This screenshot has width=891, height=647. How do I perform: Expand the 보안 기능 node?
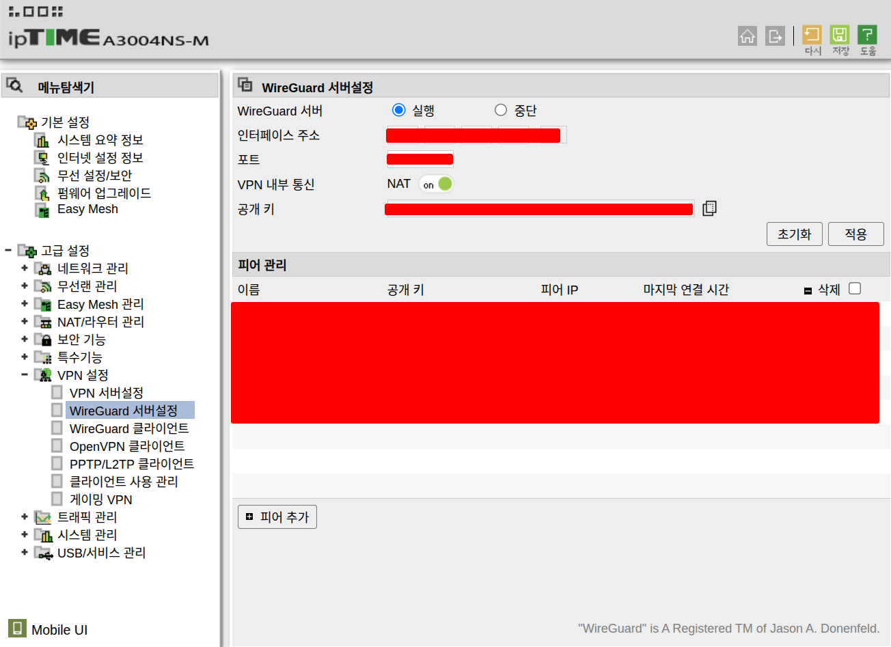click(25, 339)
